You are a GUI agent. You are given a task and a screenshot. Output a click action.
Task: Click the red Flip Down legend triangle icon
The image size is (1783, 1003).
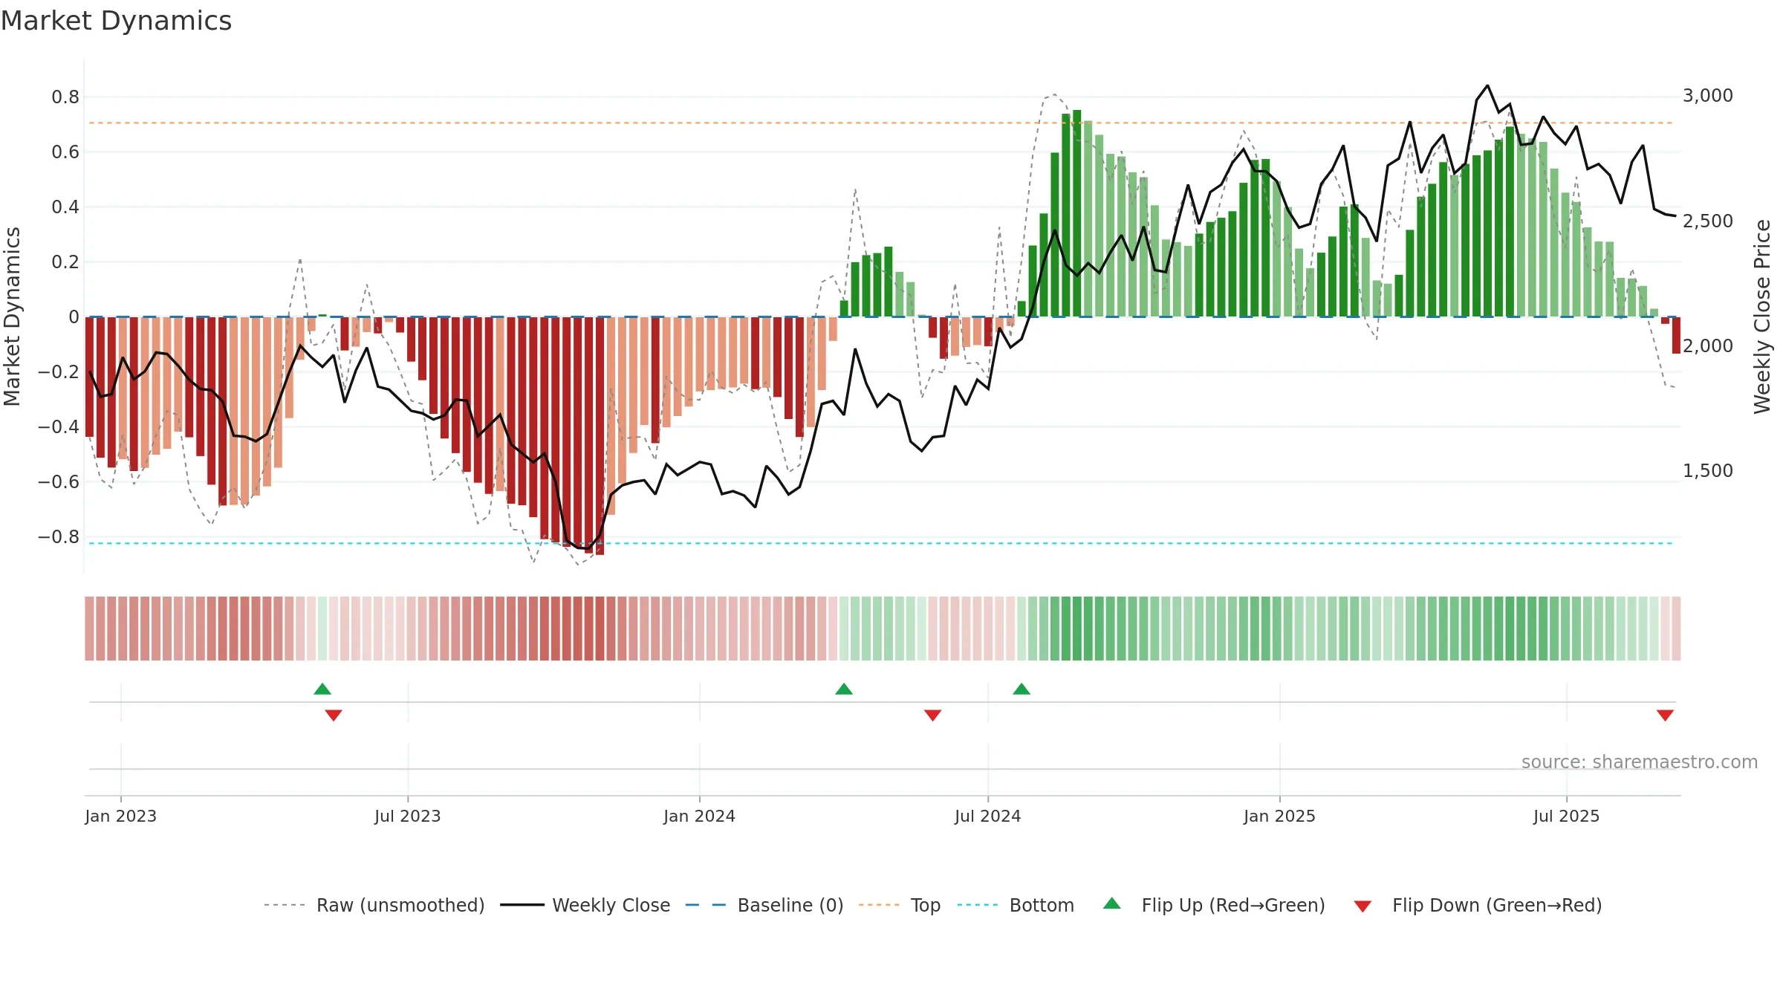click(x=1363, y=906)
